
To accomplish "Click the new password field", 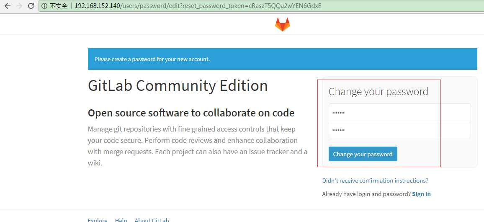I will point(400,112).
